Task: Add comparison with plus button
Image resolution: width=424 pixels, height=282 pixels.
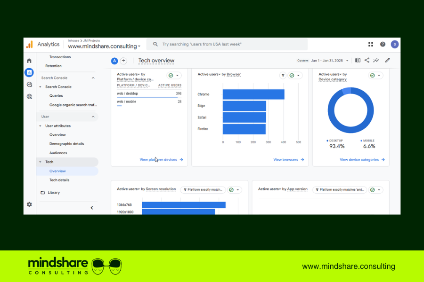Action: 123,61
